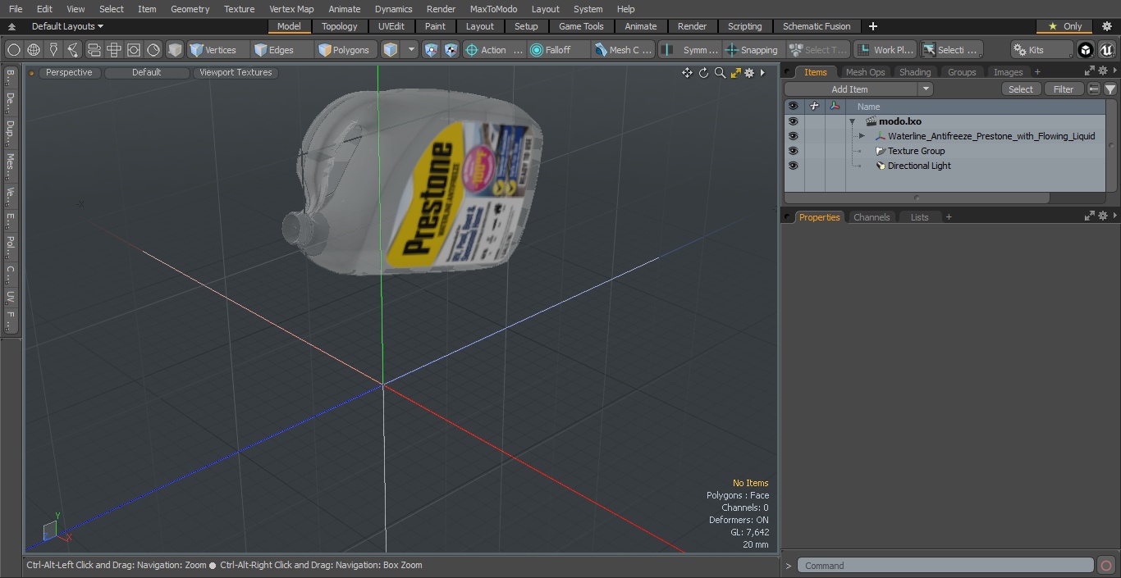This screenshot has width=1121, height=578.
Task: Switch to the UVEdit layout tab
Action: [391, 26]
